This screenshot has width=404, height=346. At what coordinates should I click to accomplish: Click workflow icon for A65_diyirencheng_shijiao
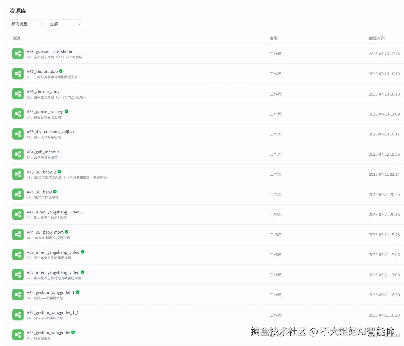pyautogui.click(x=18, y=134)
